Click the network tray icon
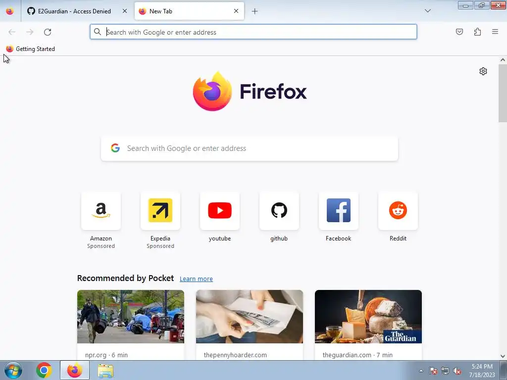This screenshot has width=507, height=380. pyautogui.click(x=445, y=371)
